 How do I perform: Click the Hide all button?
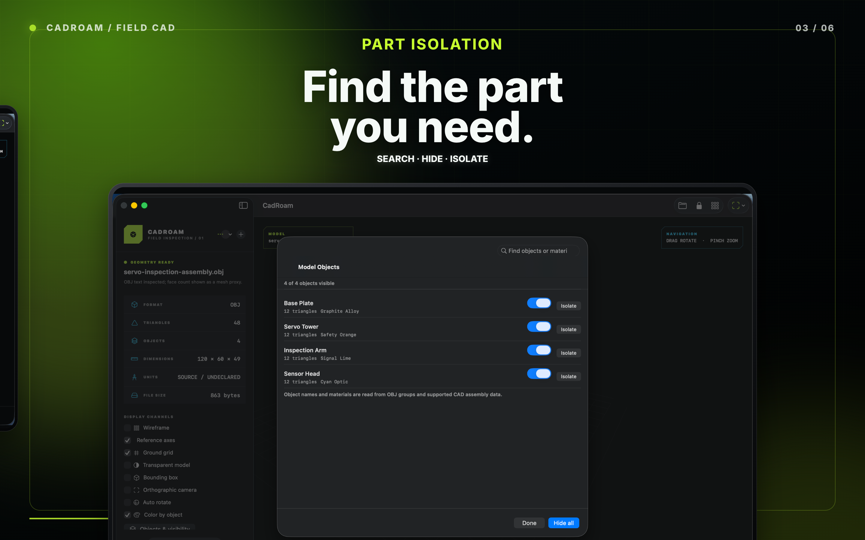(x=563, y=523)
